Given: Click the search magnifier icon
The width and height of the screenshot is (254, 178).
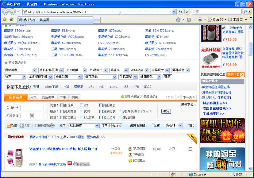Looking at the screenshot, I should coord(245,12).
